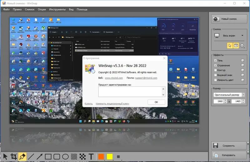Open Водяной знак settings button

click(242, 75)
